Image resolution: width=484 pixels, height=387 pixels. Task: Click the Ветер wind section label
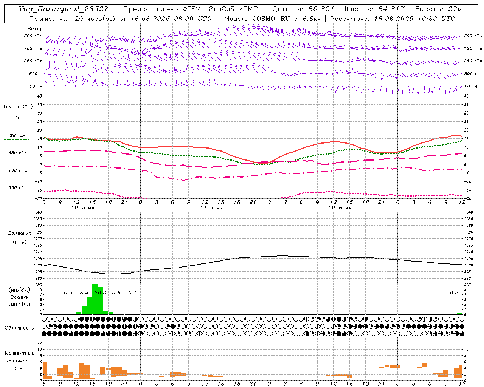35,29
